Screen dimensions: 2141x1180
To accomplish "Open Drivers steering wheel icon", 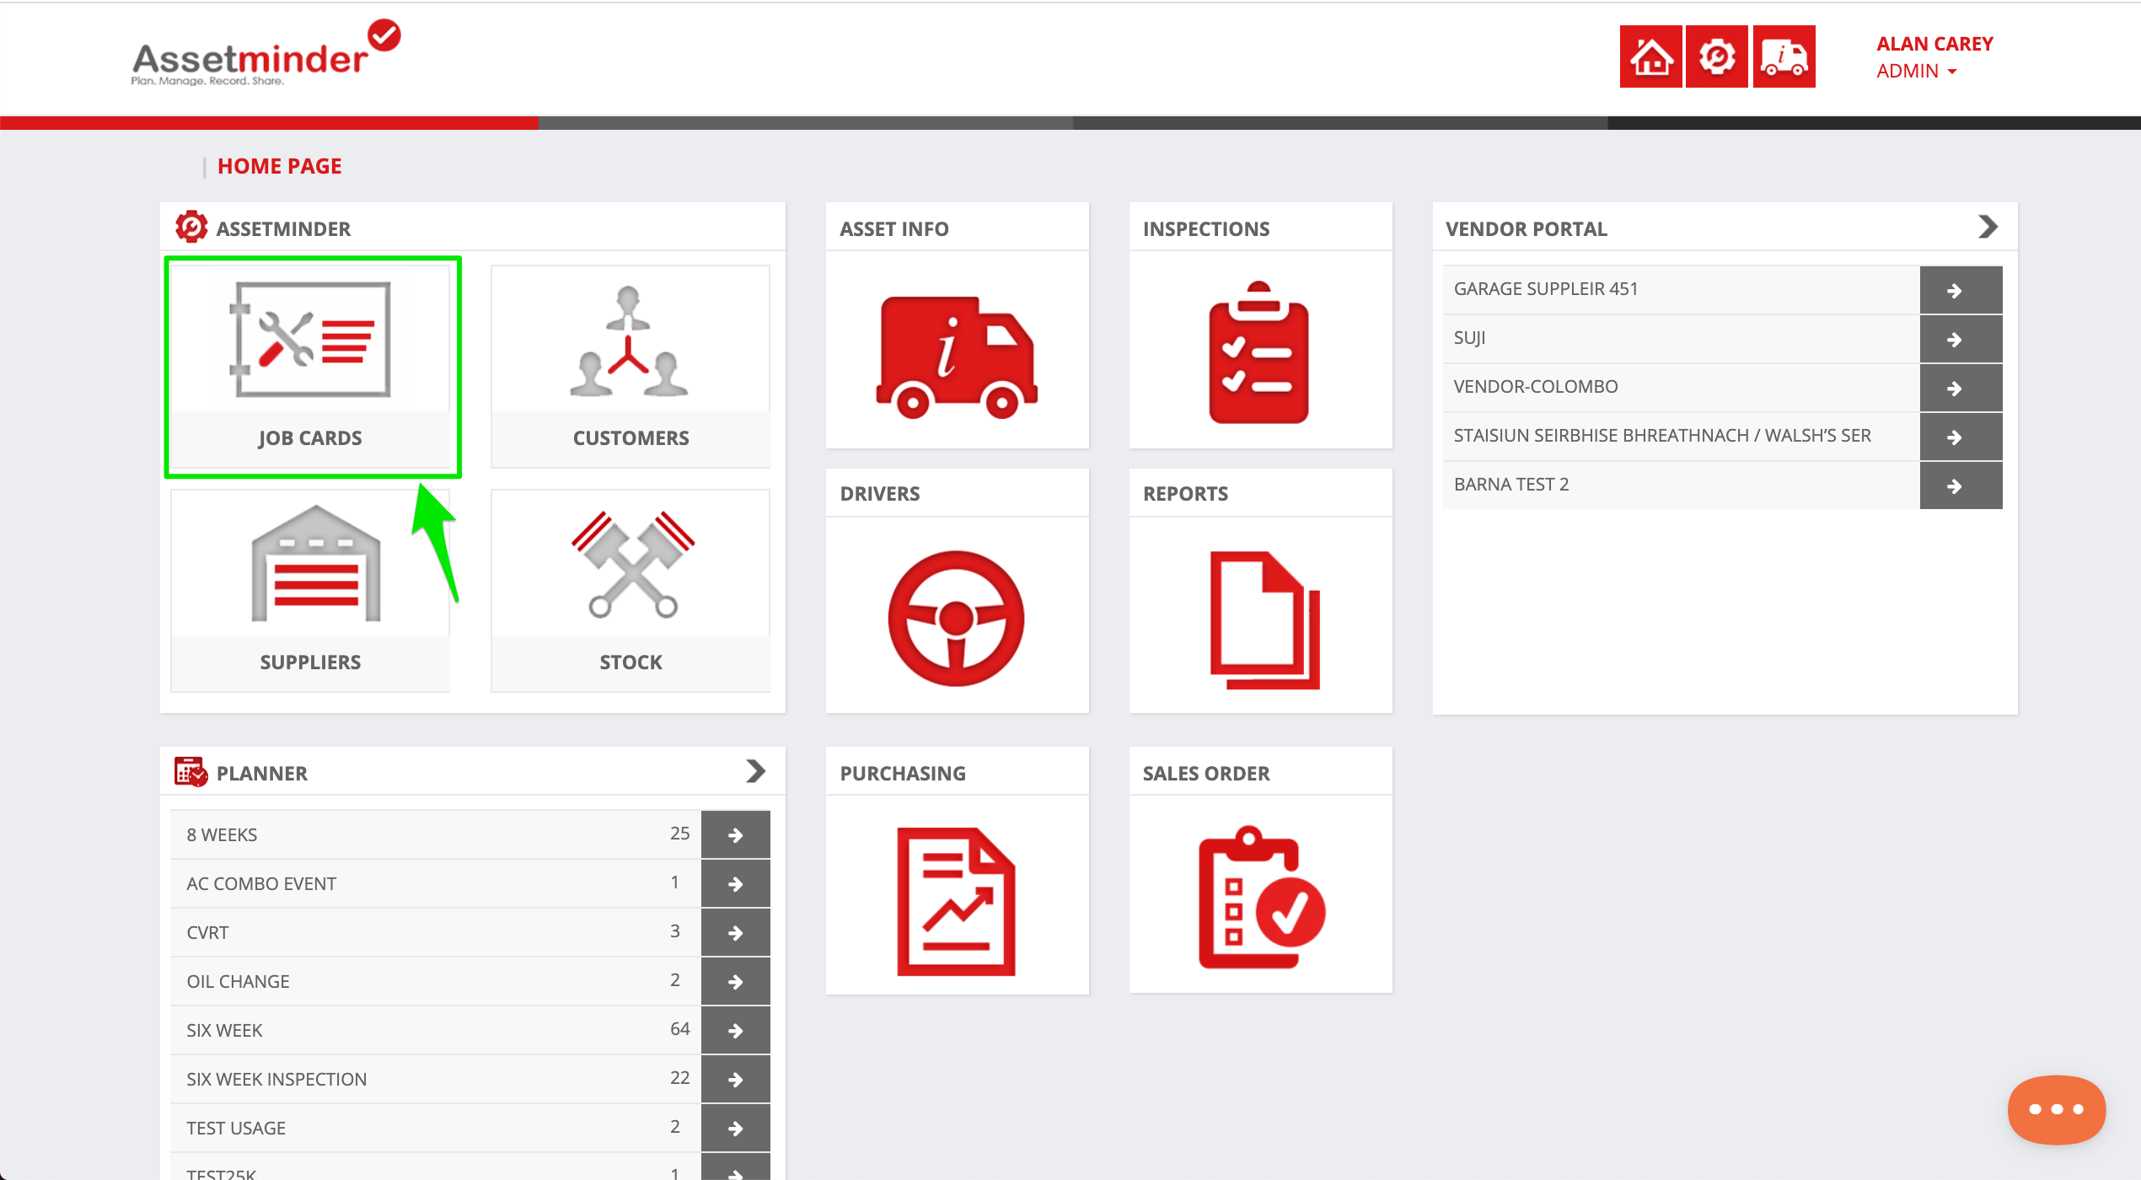I will pos(956,618).
